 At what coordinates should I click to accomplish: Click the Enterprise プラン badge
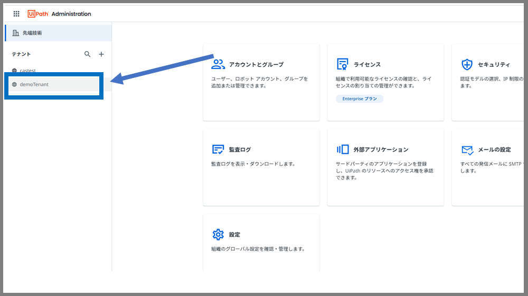(360, 99)
